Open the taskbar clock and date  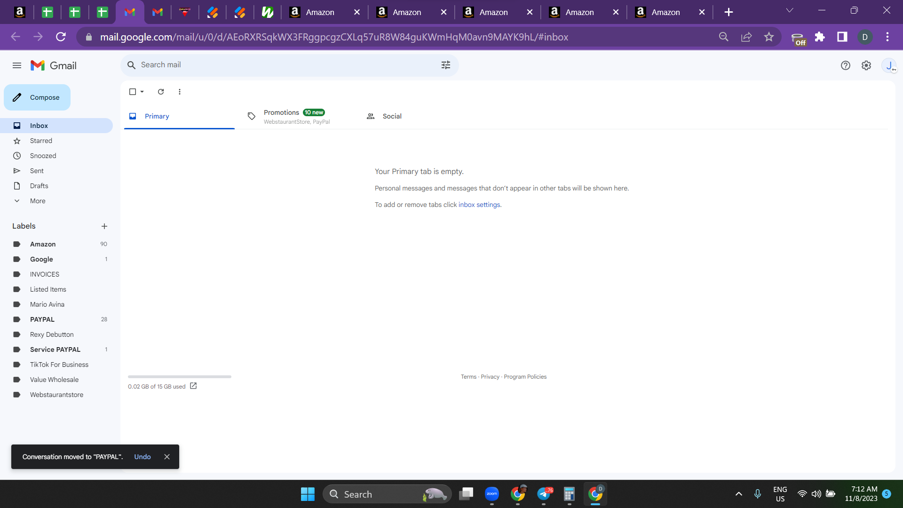click(x=861, y=494)
